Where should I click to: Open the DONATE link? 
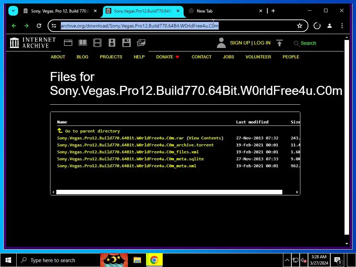point(168,57)
